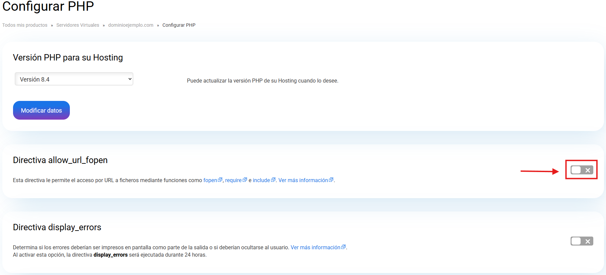Click the Versión PHP para su Hosting heading
Viewport: 606px width, 275px height.
click(68, 57)
